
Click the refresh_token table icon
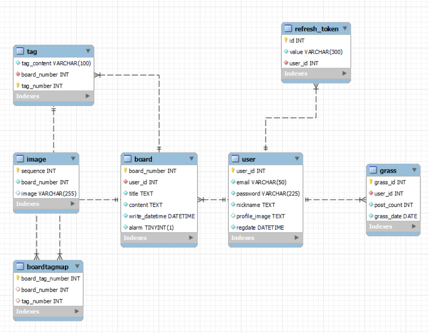[x=288, y=28]
